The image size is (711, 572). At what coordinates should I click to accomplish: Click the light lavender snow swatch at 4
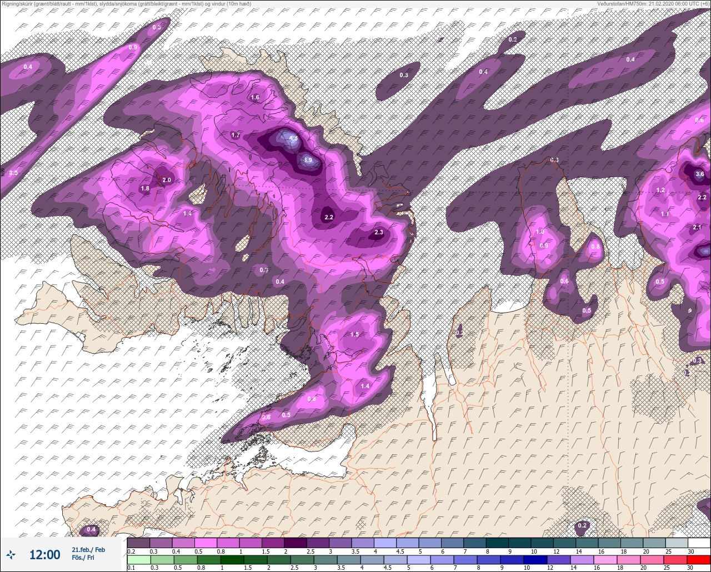click(x=385, y=543)
